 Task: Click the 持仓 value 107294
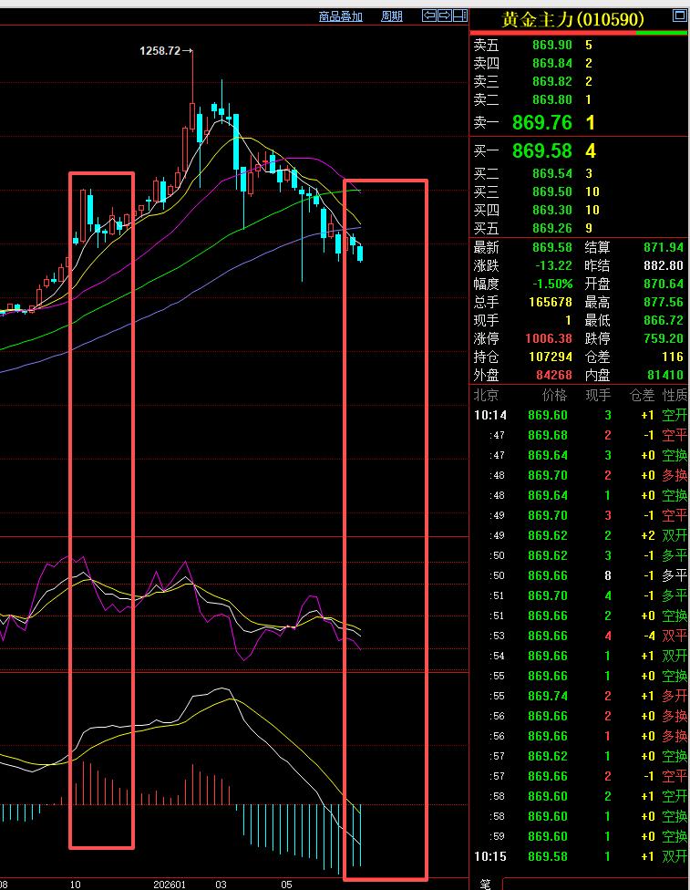(550, 357)
